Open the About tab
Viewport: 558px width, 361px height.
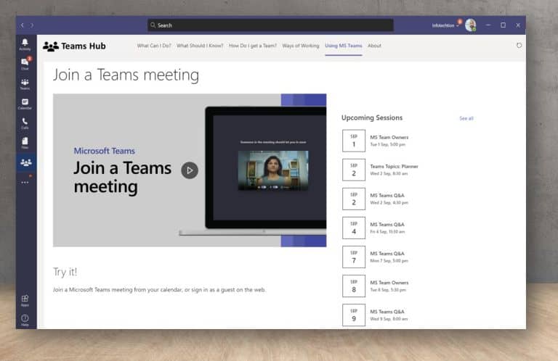pyautogui.click(x=374, y=46)
